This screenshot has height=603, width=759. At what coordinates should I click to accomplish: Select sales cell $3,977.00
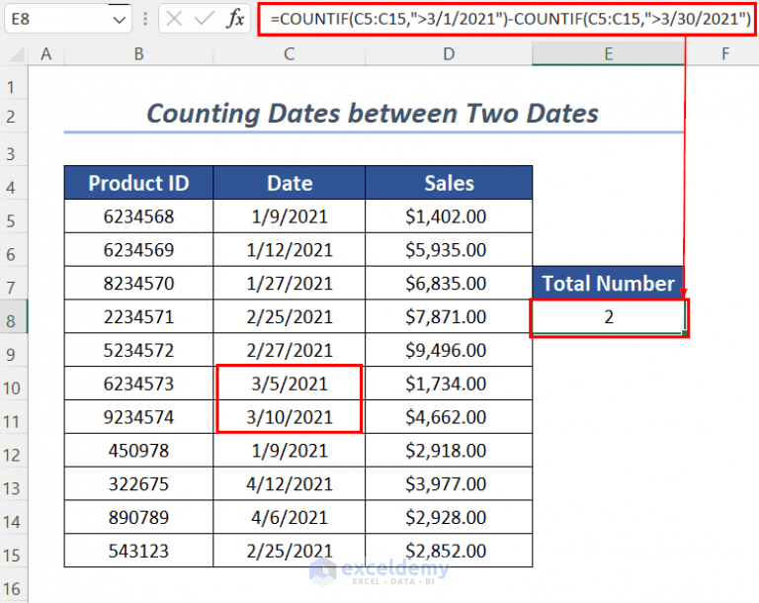point(449,483)
